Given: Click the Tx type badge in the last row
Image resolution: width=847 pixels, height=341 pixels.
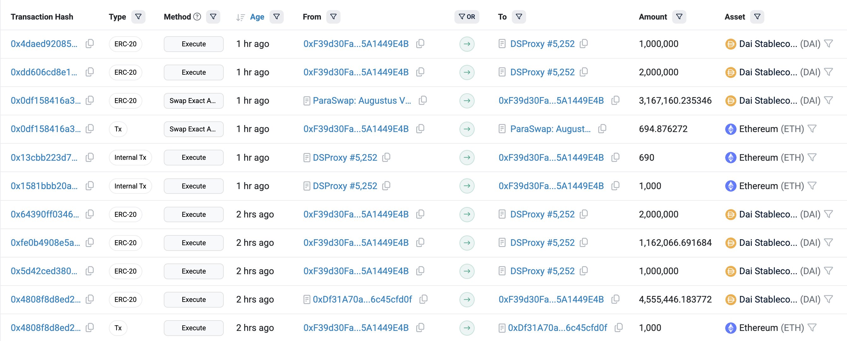Looking at the screenshot, I should tap(118, 328).
